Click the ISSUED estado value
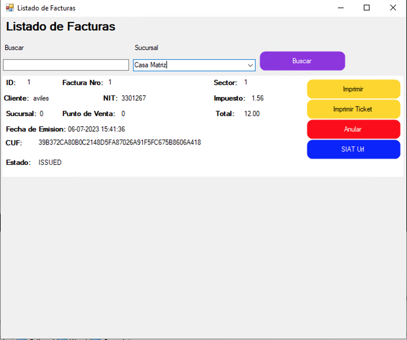 [50, 163]
